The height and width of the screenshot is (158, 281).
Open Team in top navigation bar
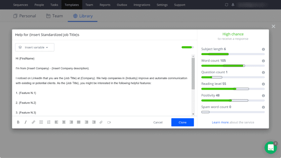click(x=89, y=5)
